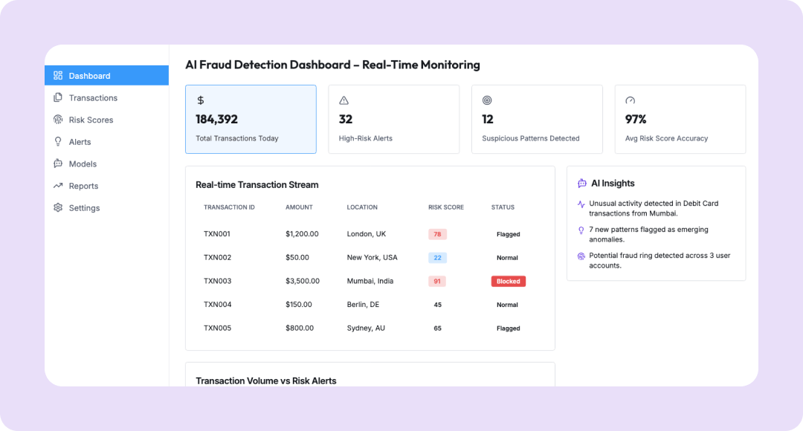Click the red Blocked status badge

coord(509,282)
